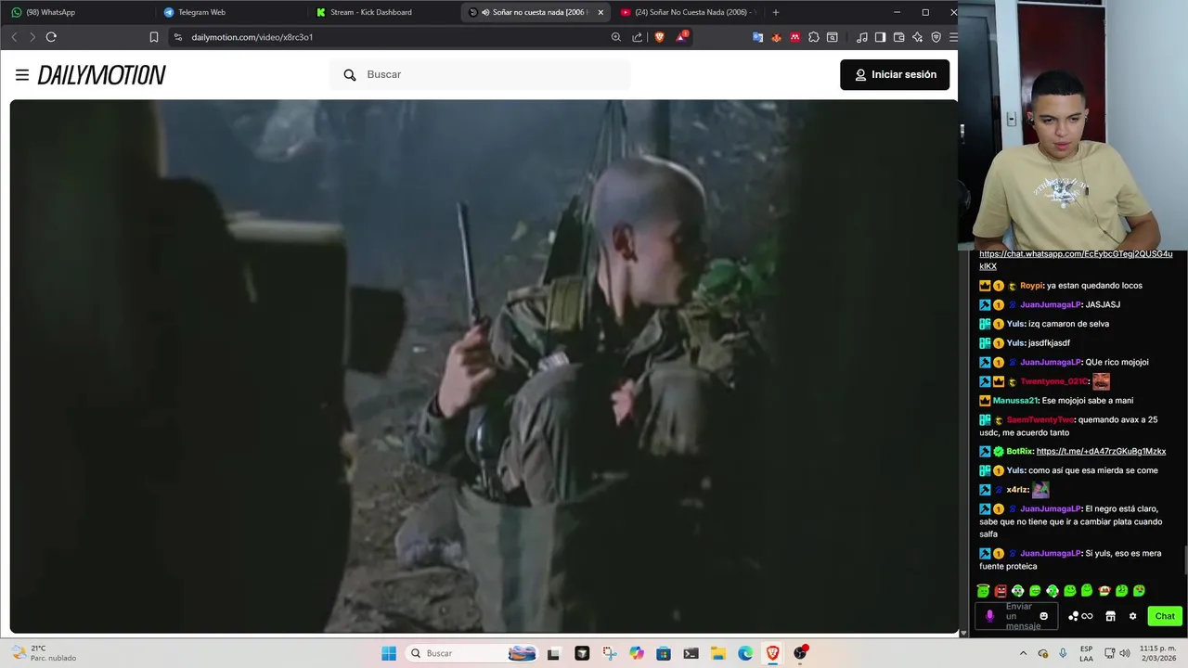Image resolution: width=1188 pixels, height=668 pixels.
Task: Open the Brave Wallet icon
Action: 898,37
